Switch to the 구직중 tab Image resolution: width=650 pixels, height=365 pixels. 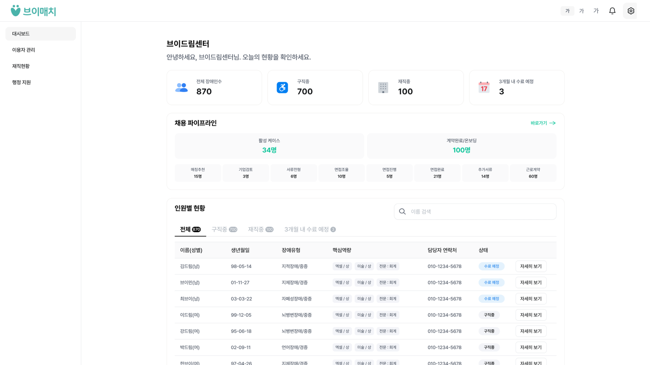click(x=225, y=230)
